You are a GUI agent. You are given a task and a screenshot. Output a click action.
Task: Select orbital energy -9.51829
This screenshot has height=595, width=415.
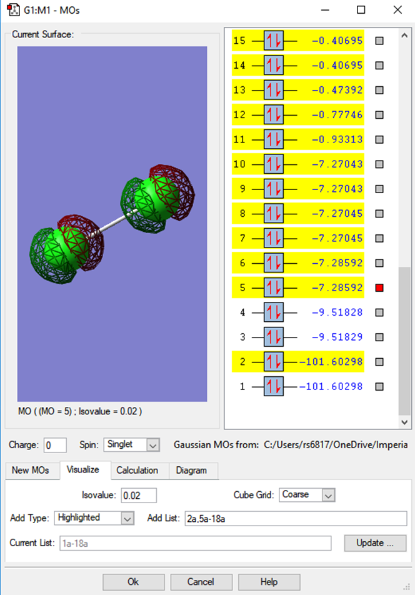(x=337, y=337)
